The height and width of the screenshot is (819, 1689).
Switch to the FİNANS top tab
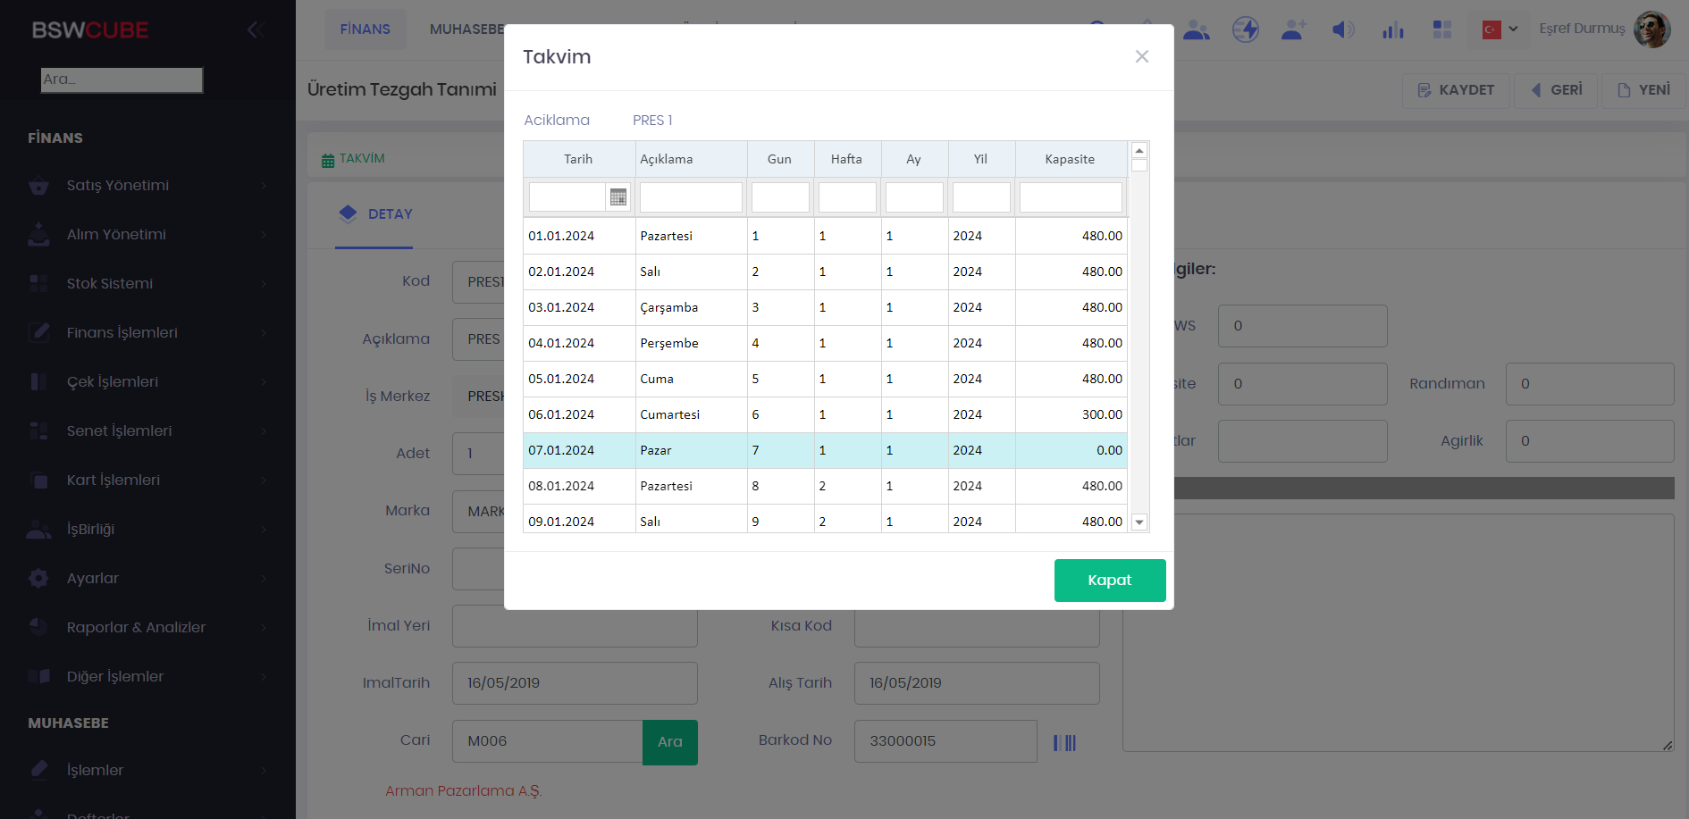[x=365, y=29]
